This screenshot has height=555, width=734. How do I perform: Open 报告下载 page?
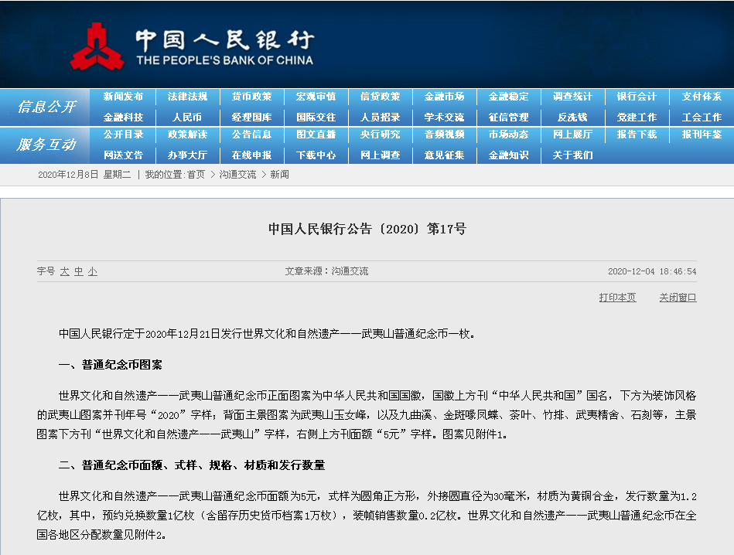pyautogui.click(x=637, y=134)
